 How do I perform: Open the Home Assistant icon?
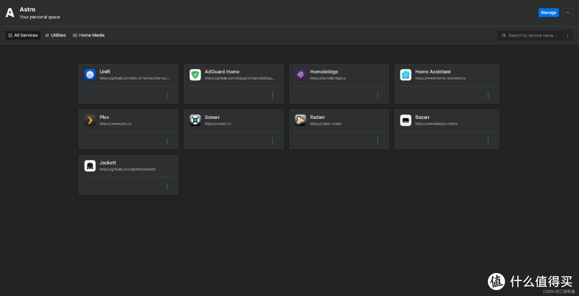406,75
